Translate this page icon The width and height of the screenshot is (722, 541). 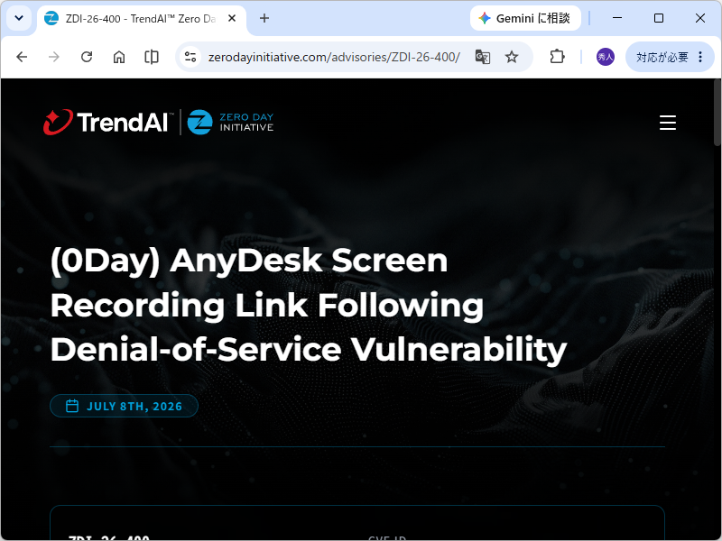[x=483, y=57]
